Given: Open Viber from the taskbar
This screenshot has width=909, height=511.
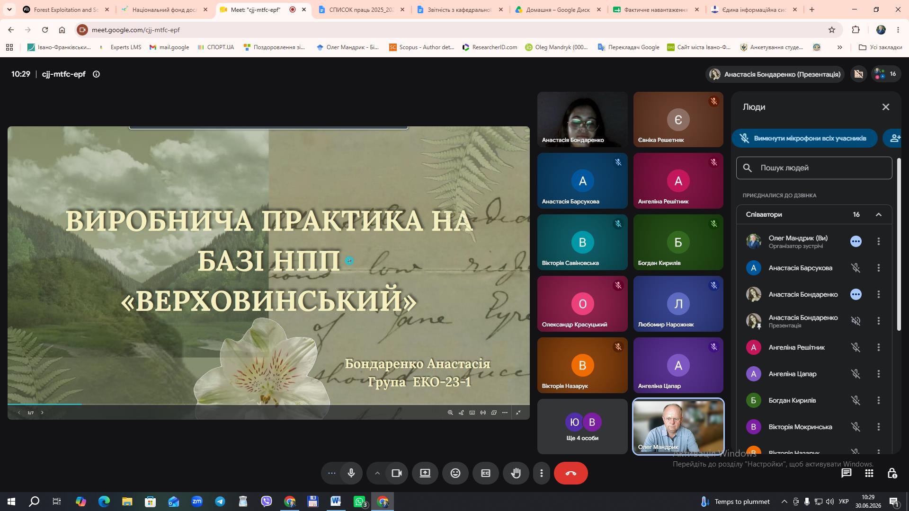Looking at the screenshot, I should pos(267,502).
